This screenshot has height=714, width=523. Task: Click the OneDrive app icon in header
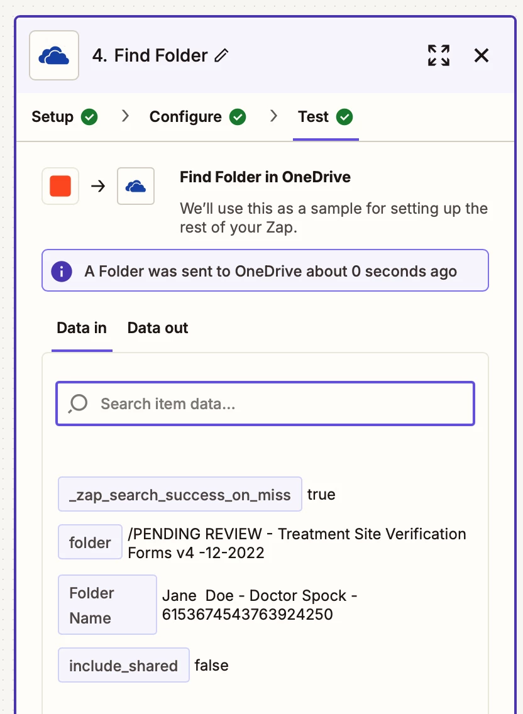point(54,55)
